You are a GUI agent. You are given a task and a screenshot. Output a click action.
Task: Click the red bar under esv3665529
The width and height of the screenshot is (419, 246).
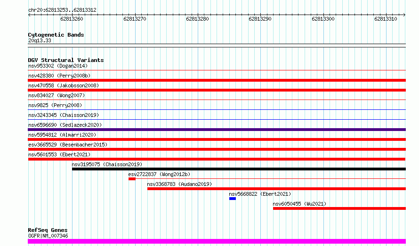(217, 149)
